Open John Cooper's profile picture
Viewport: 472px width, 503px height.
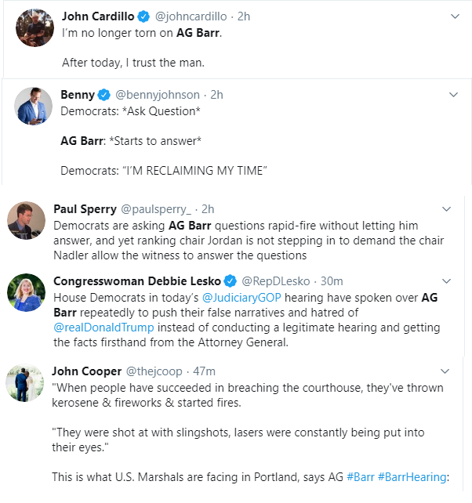click(26, 382)
